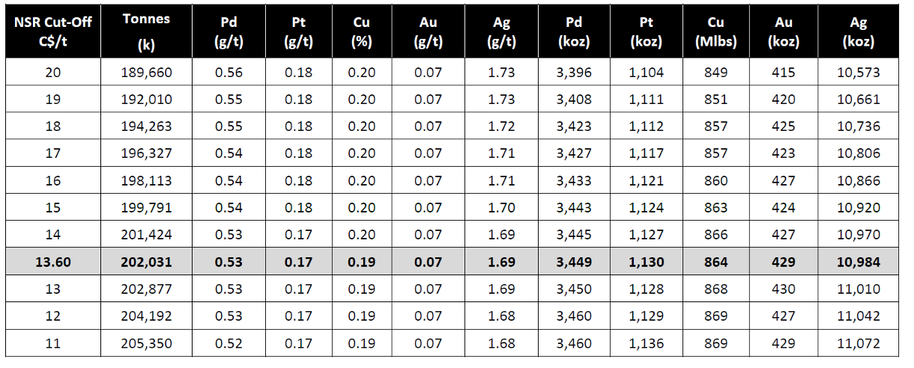Click the Ag ounces value 10,573

pos(858,73)
